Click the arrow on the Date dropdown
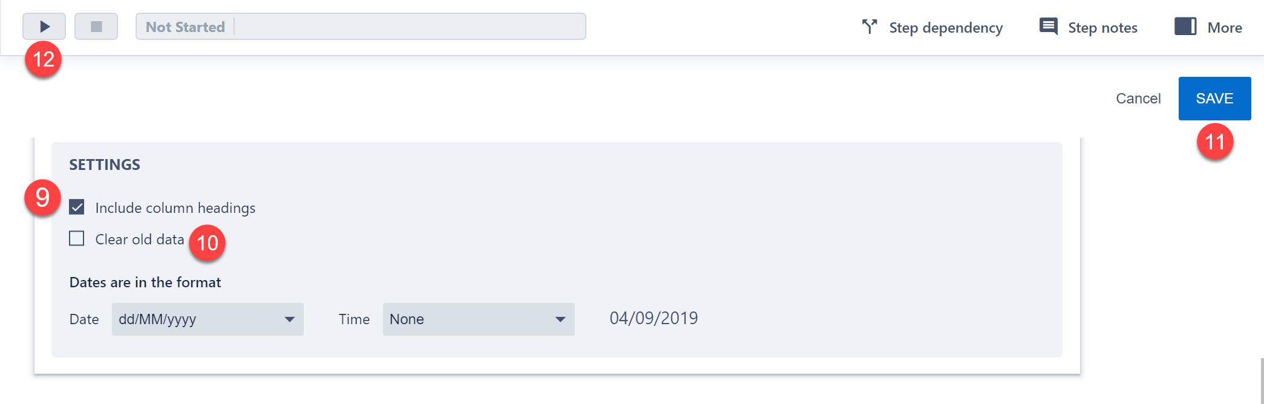 [290, 319]
